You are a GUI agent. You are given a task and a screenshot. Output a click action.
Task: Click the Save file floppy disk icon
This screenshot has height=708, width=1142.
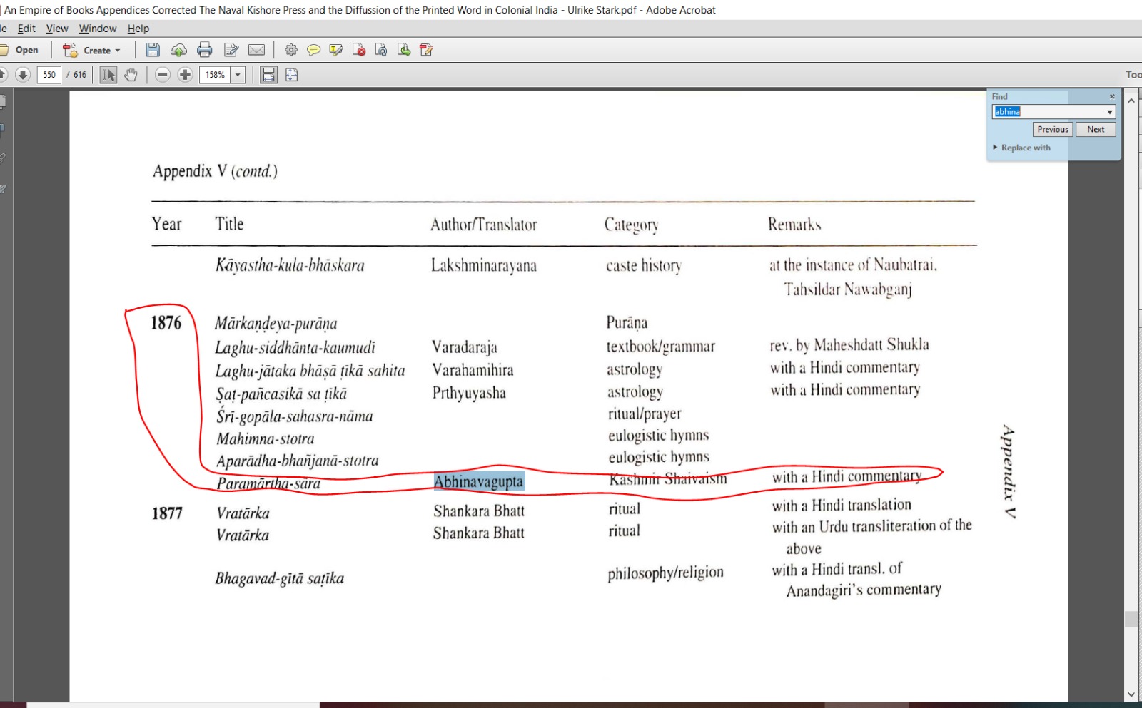(x=153, y=50)
